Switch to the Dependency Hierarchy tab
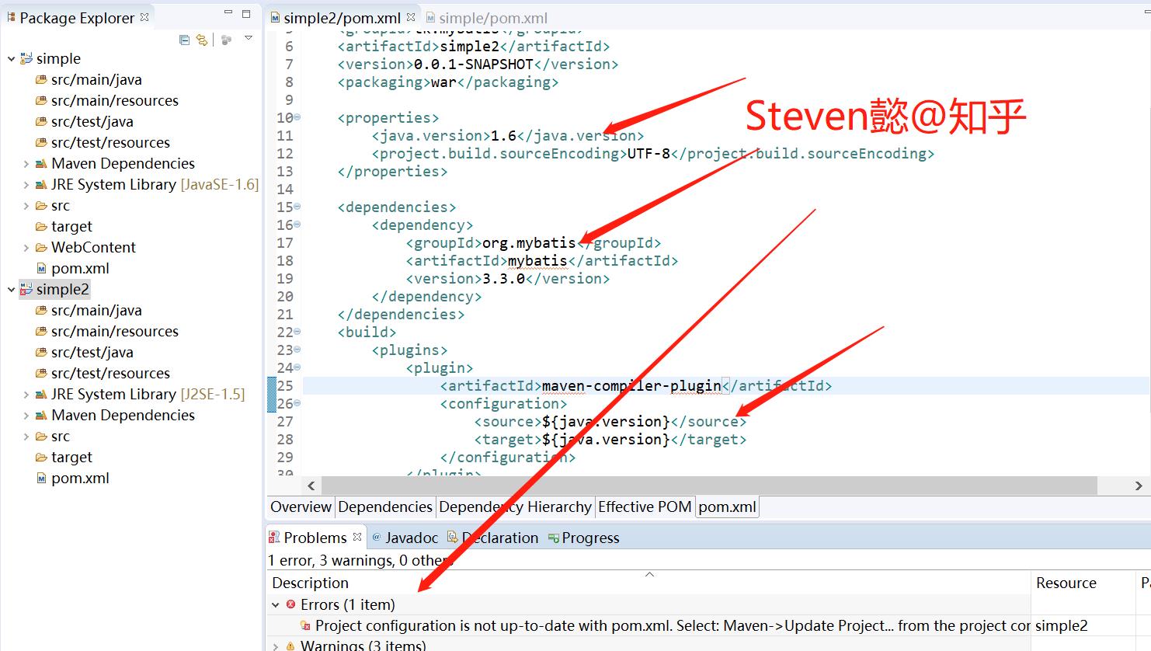The width and height of the screenshot is (1151, 651). pos(515,507)
